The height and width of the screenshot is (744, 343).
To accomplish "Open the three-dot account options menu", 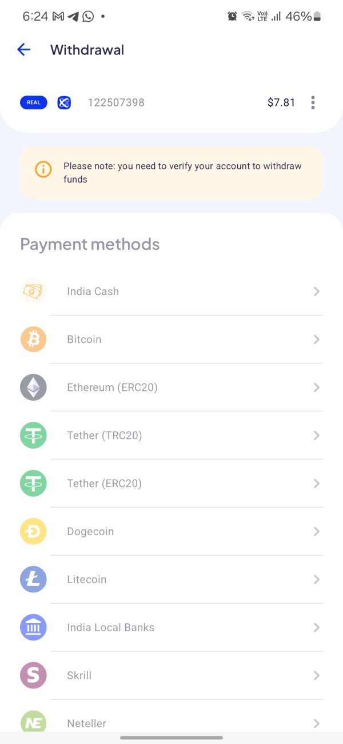I will click(313, 102).
